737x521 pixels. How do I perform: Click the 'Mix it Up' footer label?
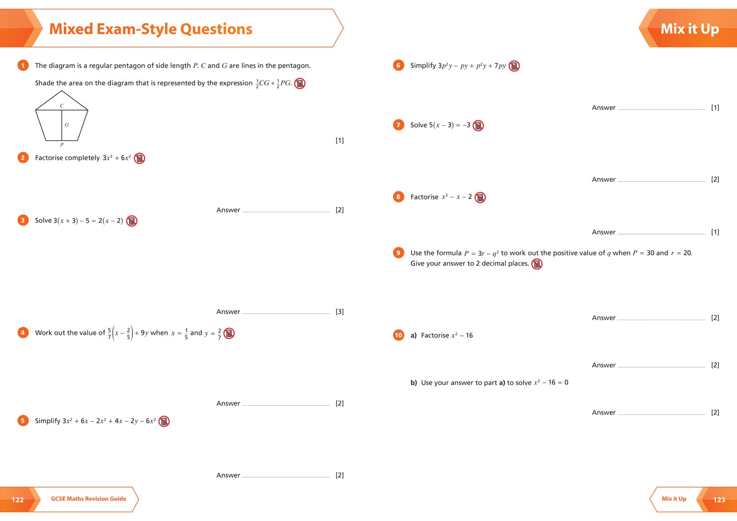(674, 499)
